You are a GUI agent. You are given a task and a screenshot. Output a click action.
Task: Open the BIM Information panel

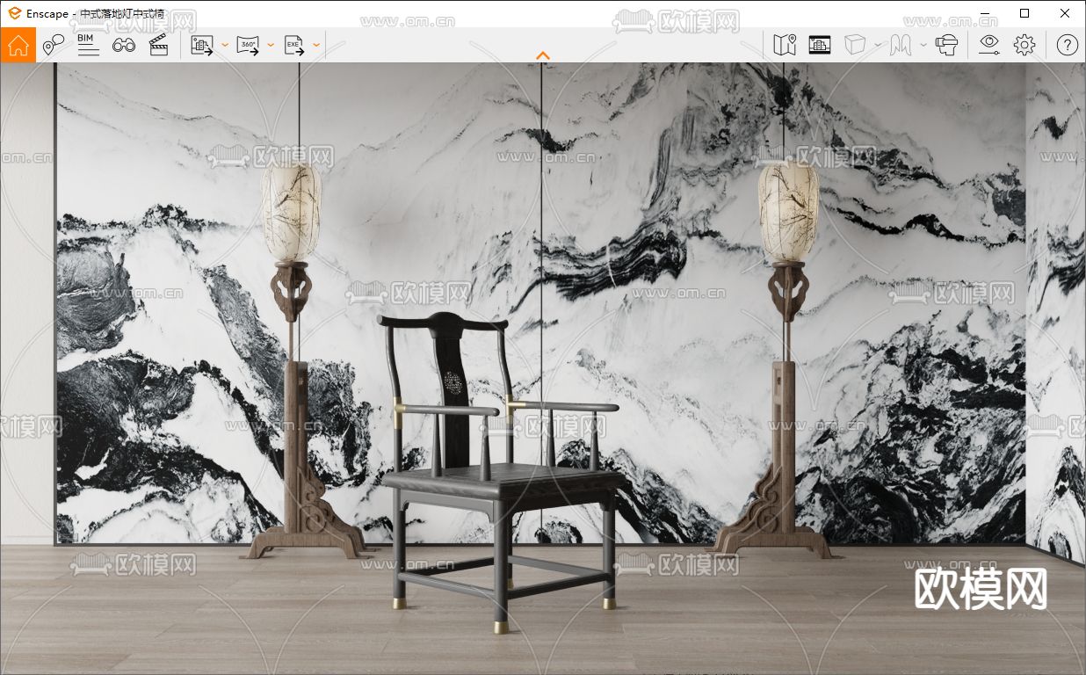pyautogui.click(x=87, y=45)
